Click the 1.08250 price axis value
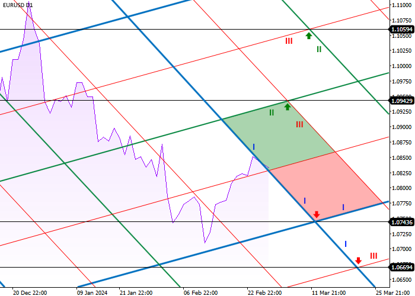This screenshot has height=296, width=415. point(402,173)
